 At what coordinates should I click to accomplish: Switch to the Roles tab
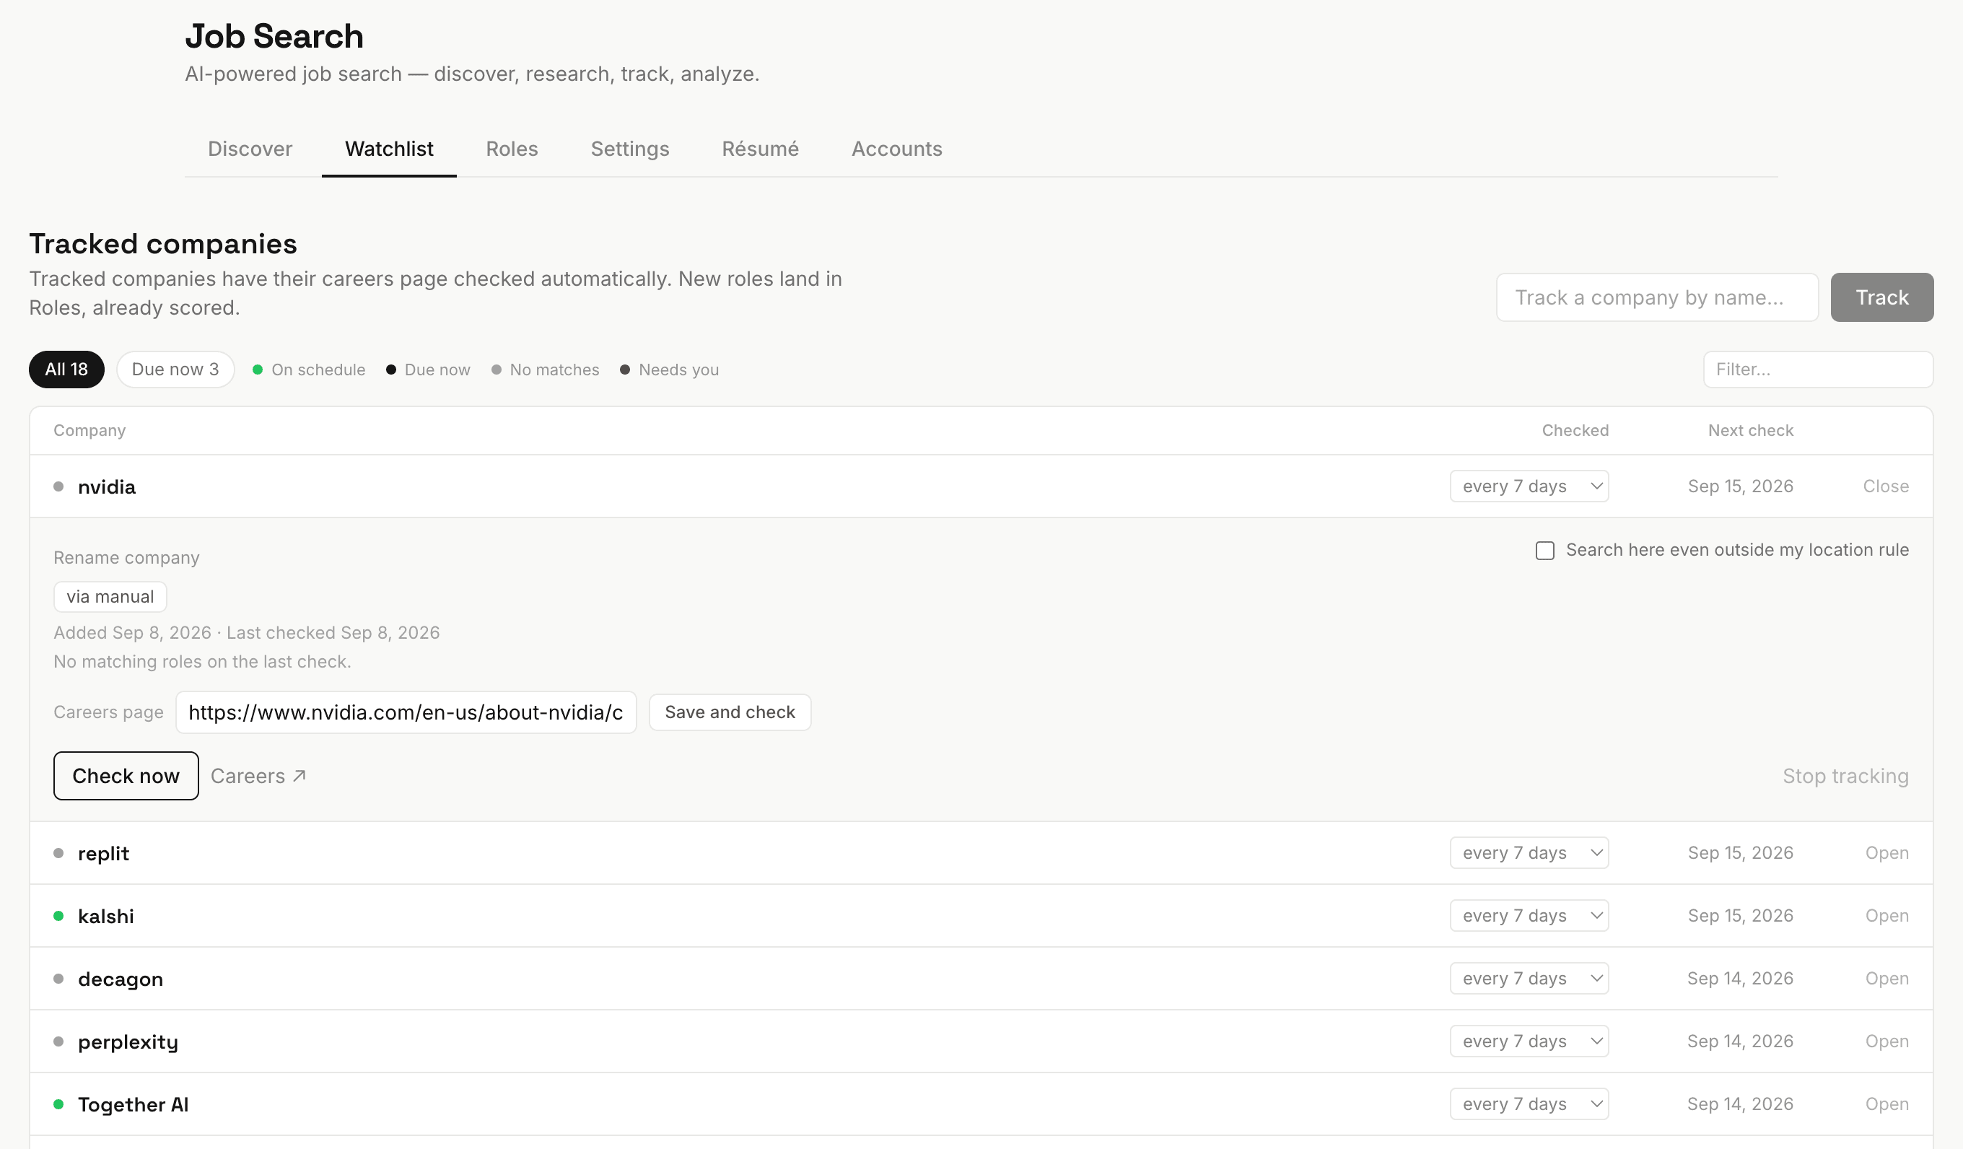click(x=512, y=149)
